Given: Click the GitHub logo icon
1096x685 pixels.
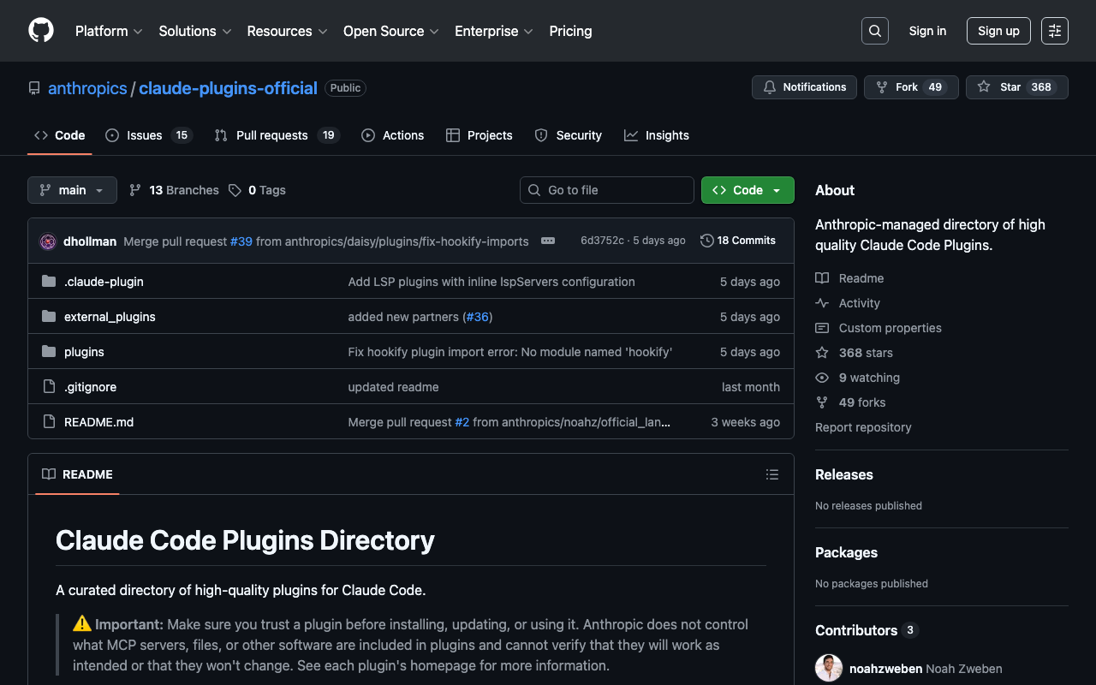Looking at the screenshot, I should (41, 31).
